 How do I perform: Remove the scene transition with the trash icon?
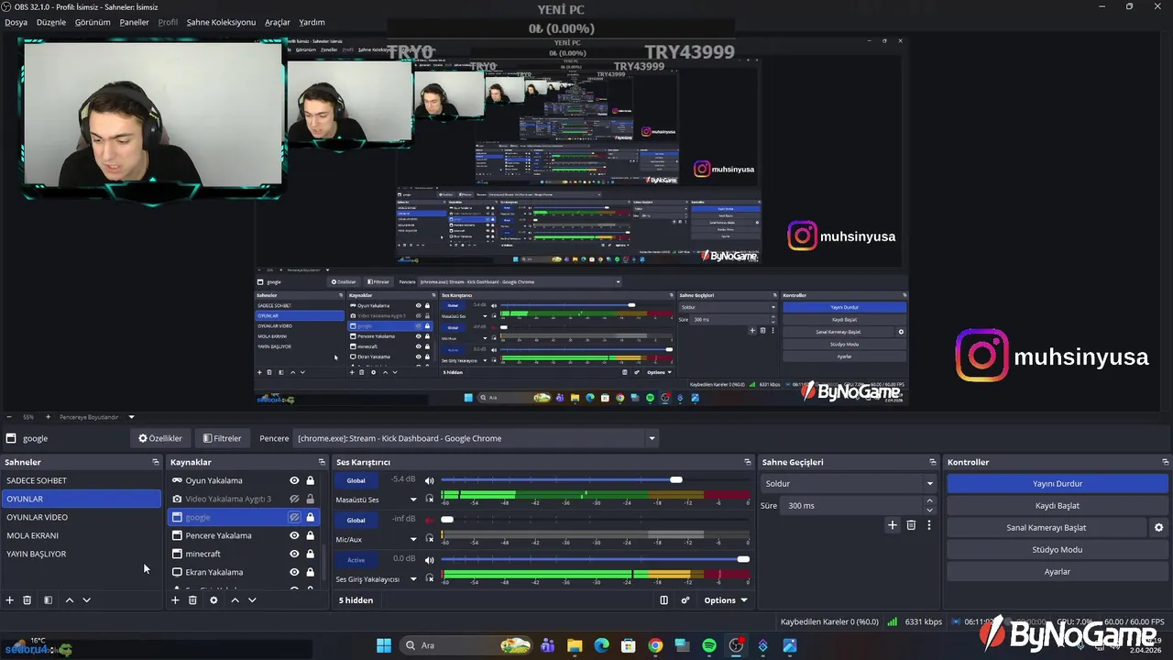911,525
